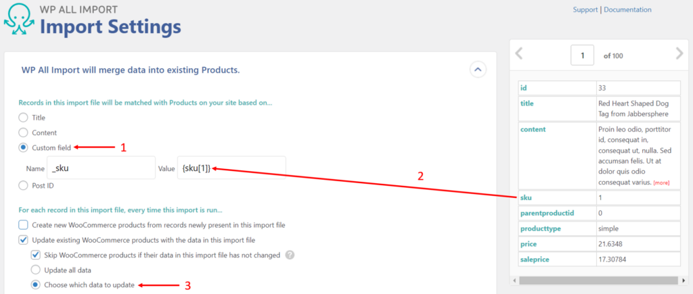Select the Title radio button

pyautogui.click(x=23, y=118)
